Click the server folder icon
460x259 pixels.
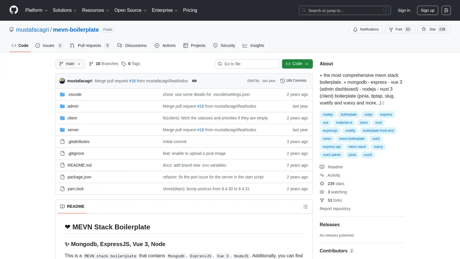[x=62, y=130]
